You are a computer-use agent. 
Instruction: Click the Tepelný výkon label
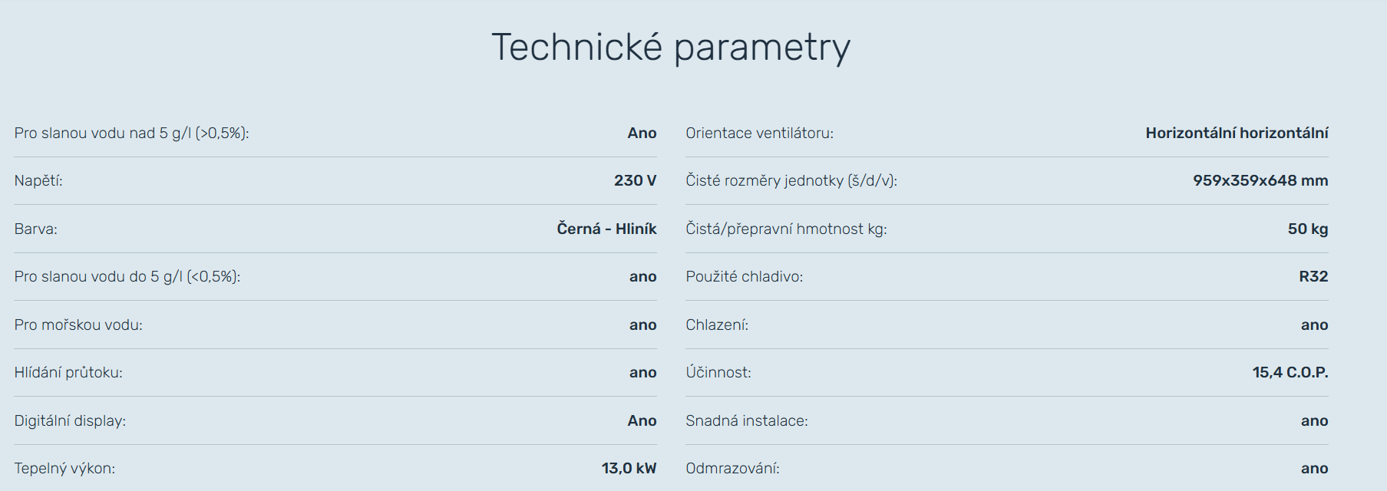pyautogui.click(x=64, y=469)
